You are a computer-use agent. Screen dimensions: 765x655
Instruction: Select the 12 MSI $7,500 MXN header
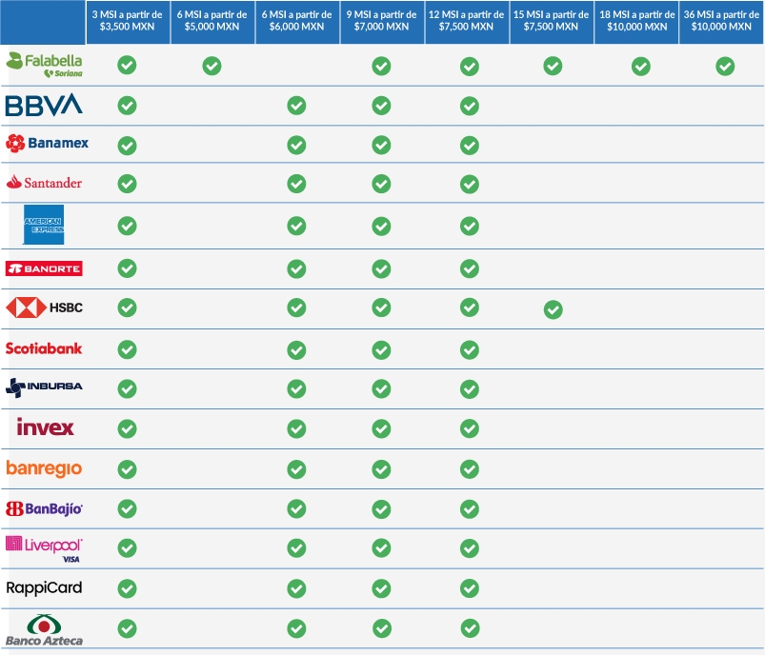tap(468, 21)
